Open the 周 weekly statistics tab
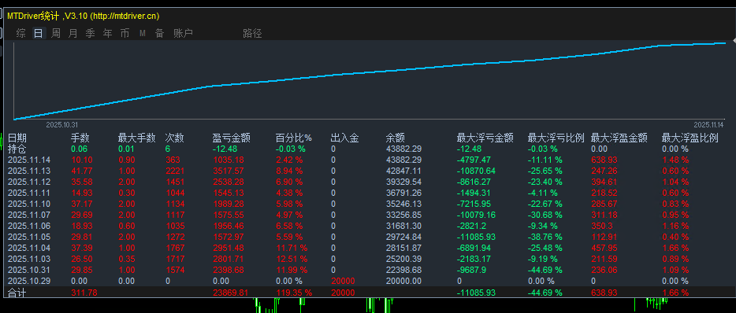 click(x=55, y=33)
